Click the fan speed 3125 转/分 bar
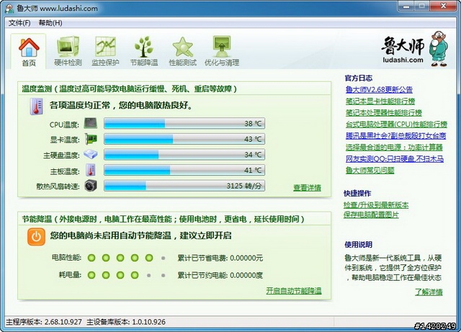The image size is (461, 332). 184,186
